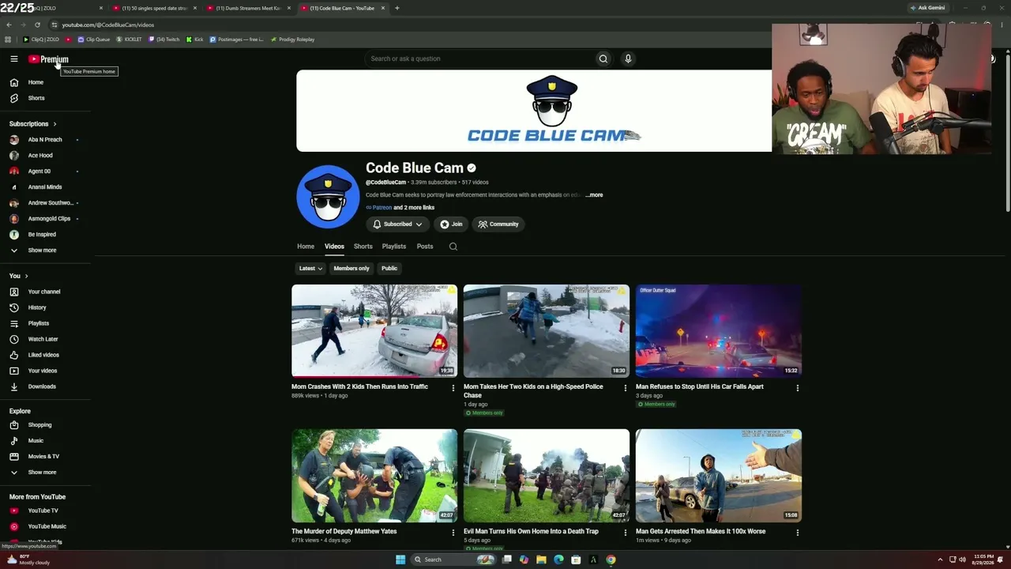Open Windows taskbar Search box
Image resolution: width=1011 pixels, height=569 pixels.
coord(453,560)
